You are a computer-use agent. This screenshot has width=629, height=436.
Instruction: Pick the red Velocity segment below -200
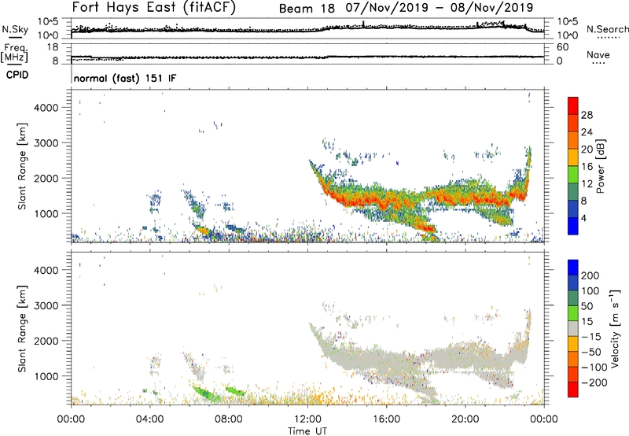click(573, 390)
